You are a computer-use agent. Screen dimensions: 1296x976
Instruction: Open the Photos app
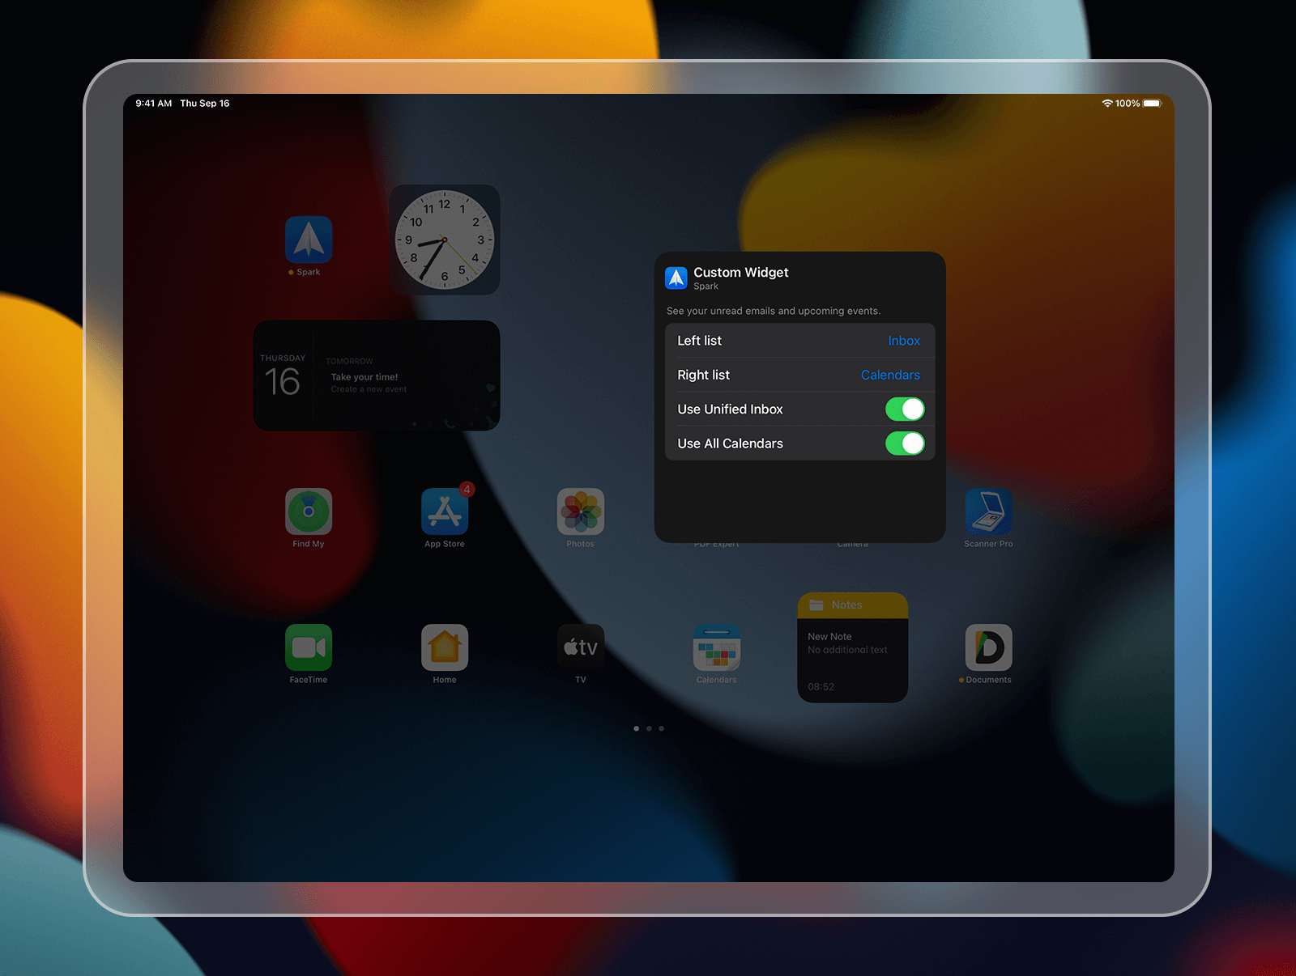point(581,511)
